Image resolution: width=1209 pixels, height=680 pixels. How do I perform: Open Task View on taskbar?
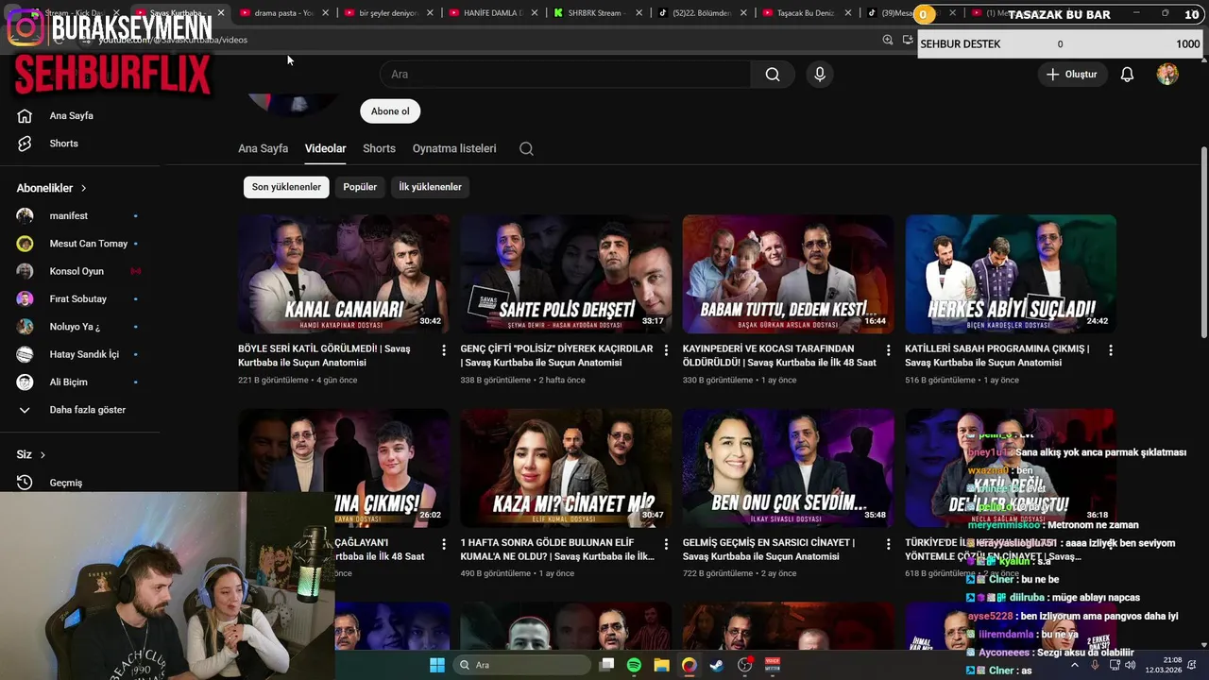[606, 665]
